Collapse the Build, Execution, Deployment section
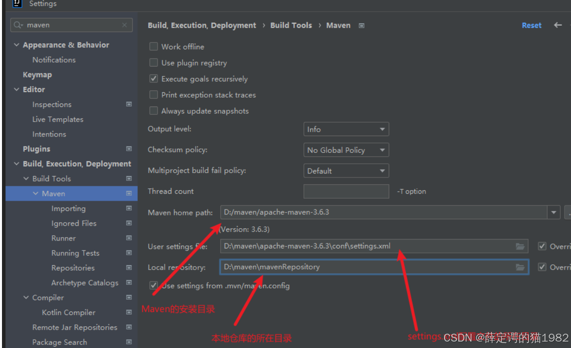 click(17, 164)
